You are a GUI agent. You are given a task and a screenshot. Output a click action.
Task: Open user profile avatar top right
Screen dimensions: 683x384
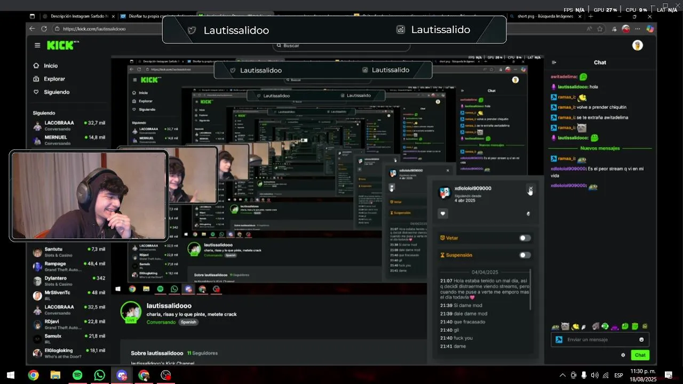click(637, 45)
